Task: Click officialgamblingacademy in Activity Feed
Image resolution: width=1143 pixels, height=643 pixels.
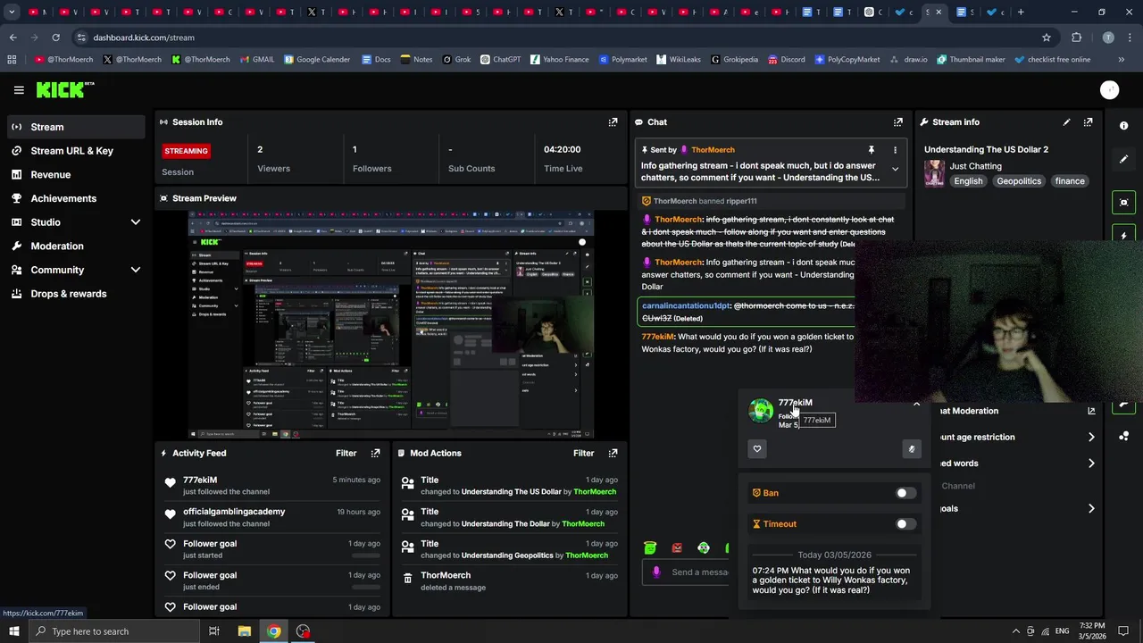Action: (234, 512)
